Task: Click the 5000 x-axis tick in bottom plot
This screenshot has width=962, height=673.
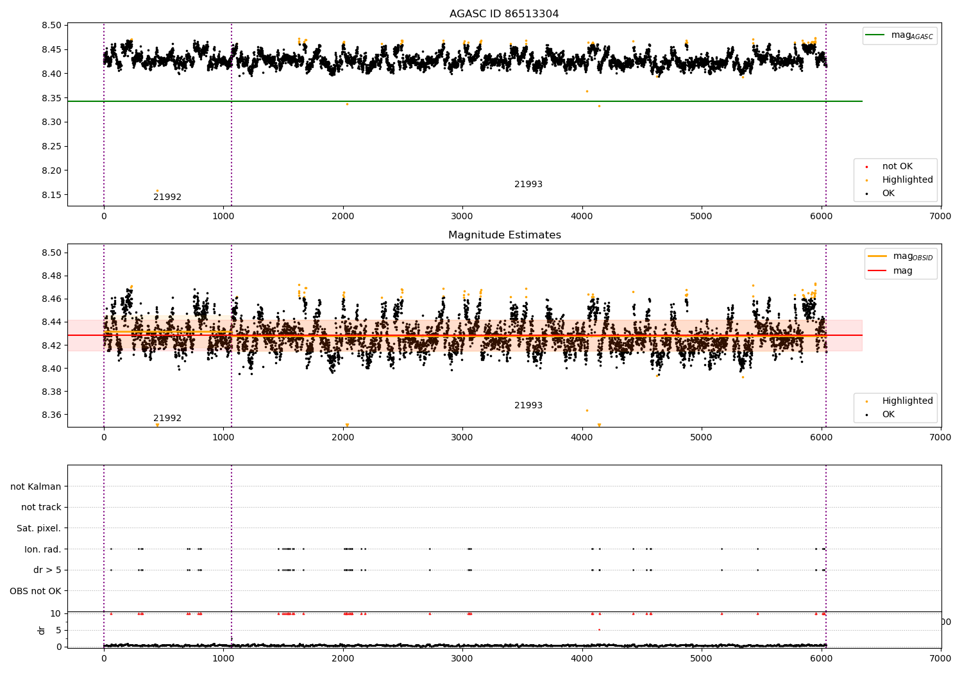Action: 701,658
